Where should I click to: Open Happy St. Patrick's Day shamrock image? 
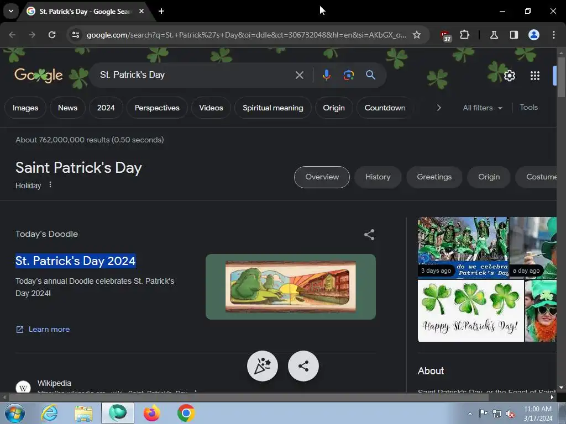pyautogui.click(x=471, y=311)
